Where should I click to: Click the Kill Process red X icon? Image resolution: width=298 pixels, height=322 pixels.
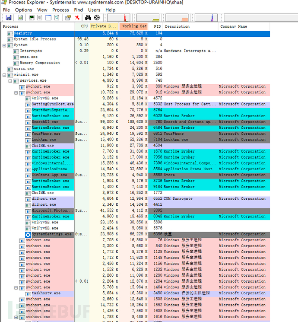77,17
